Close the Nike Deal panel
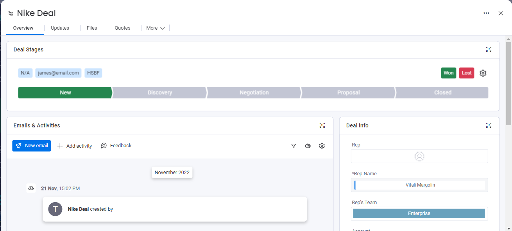 tap(501, 13)
